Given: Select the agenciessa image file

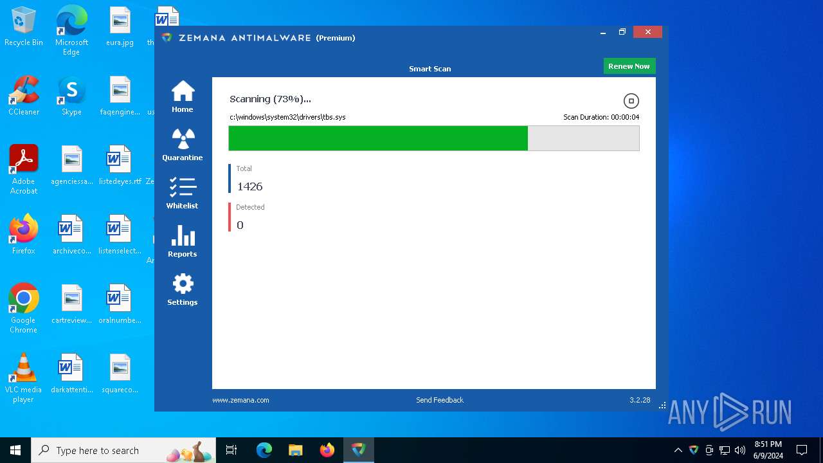Looking at the screenshot, I should coord(72,166).
